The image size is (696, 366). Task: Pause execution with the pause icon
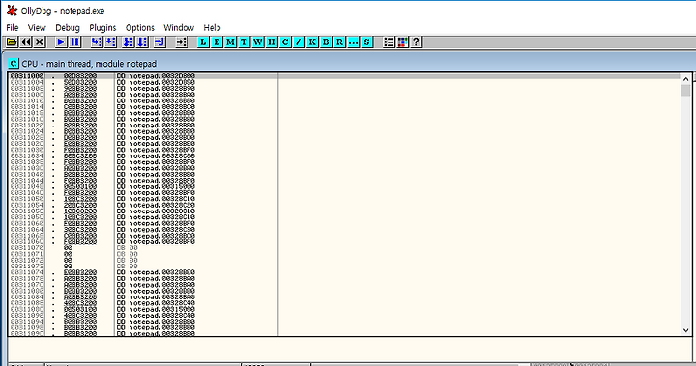tap(75, 42)
